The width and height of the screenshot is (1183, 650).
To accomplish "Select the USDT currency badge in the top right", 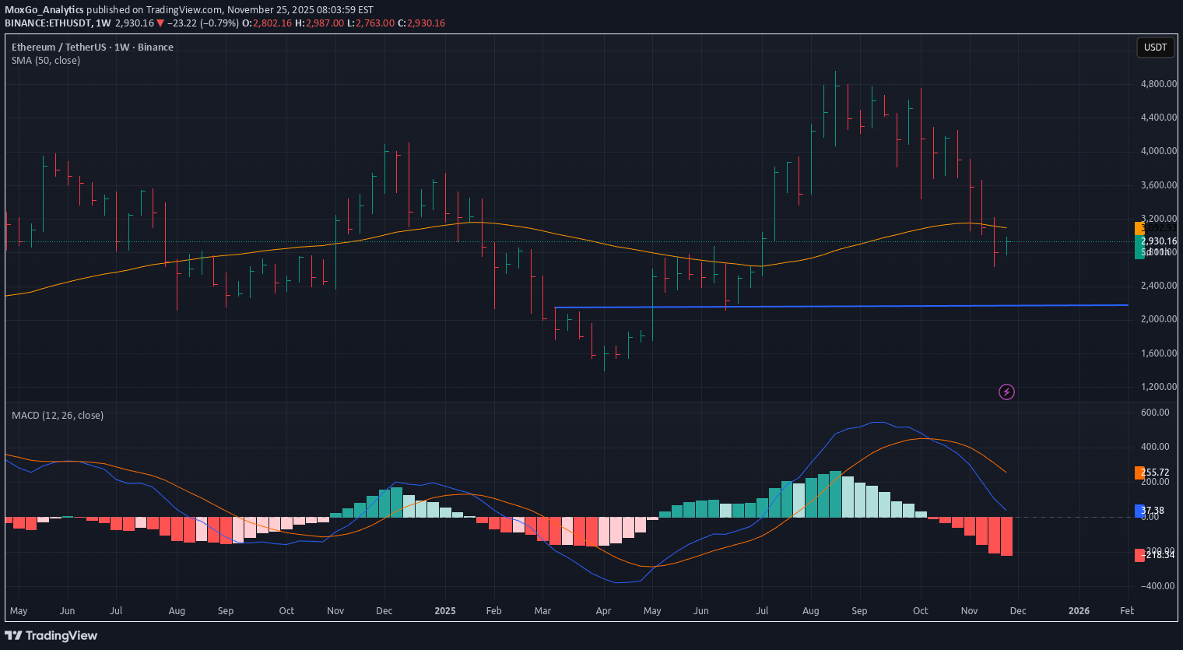I will (x=1155, y=47).
